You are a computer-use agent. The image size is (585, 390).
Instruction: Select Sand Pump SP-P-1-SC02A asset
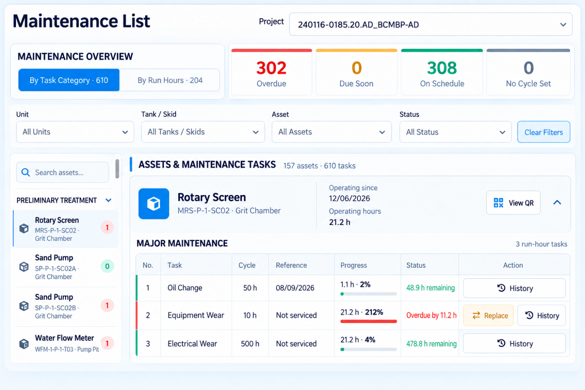[66, 267]
